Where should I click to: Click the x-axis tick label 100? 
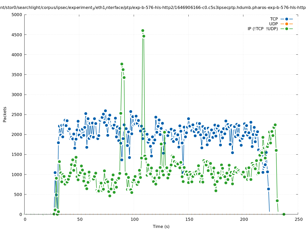(134, 219)
